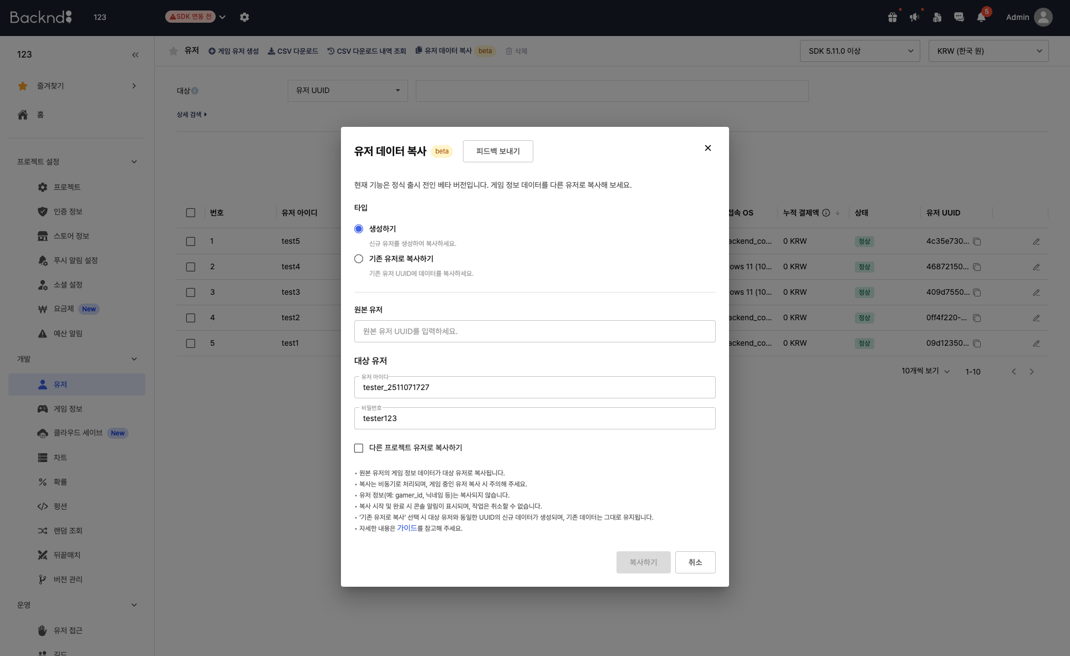Check 다른 프로젝트 유저로 복사하기
Image resolution: width=1070 pixels, height=656 pixels.
click(x=359, y=448)
